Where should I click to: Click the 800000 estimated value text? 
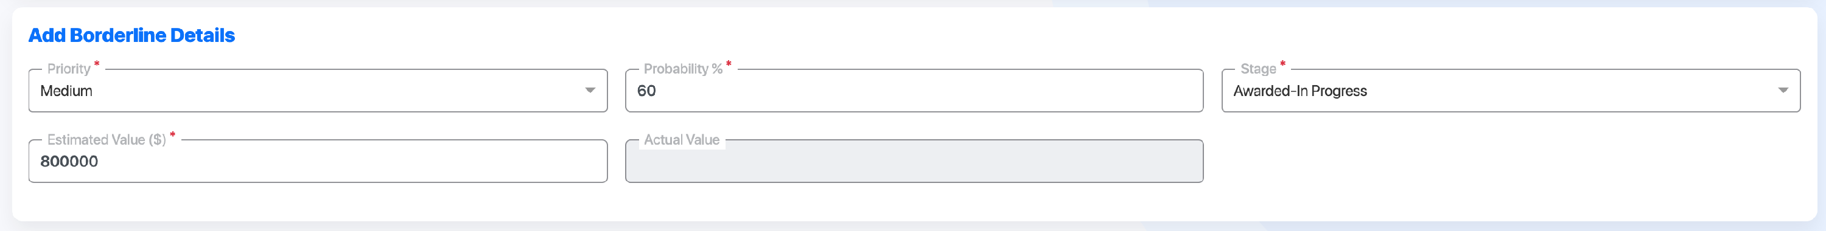coord(69,162)
